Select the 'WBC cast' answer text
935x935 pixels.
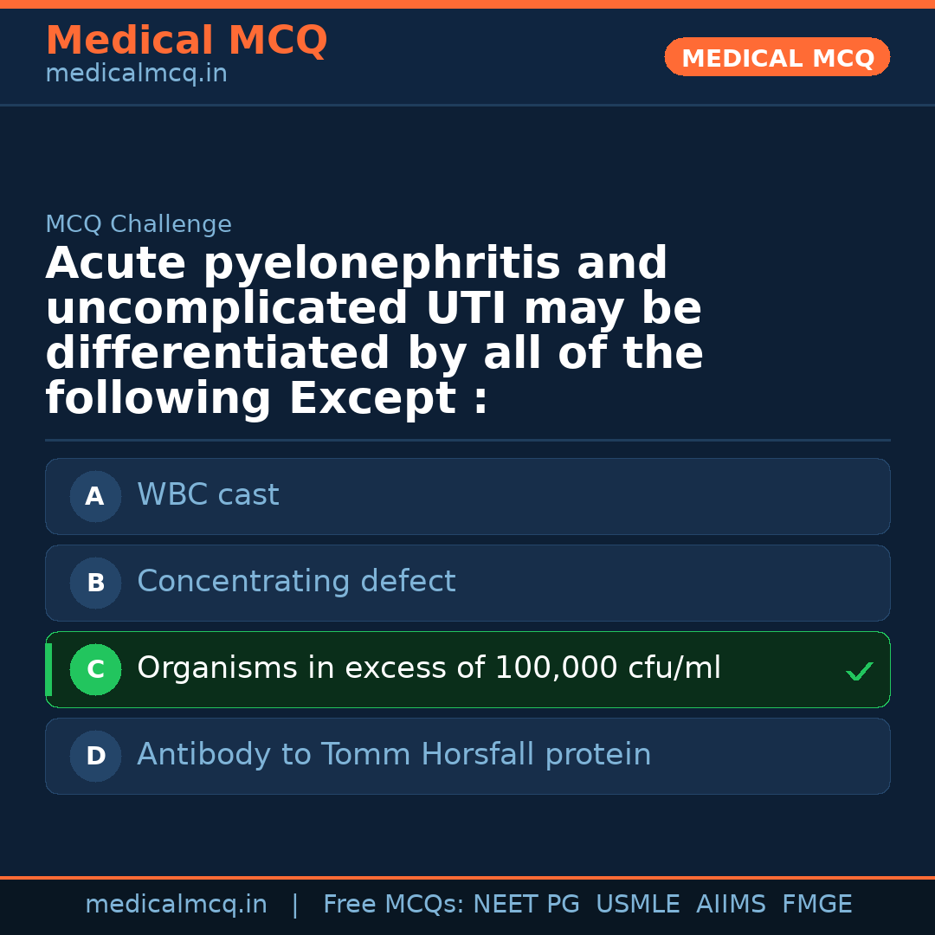208,495
